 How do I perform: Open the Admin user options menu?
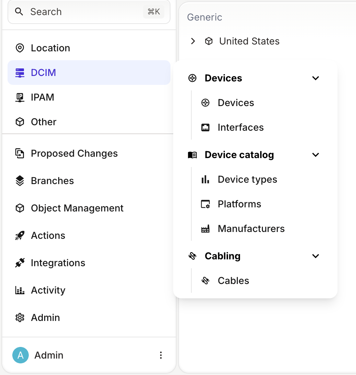point(161,355)
